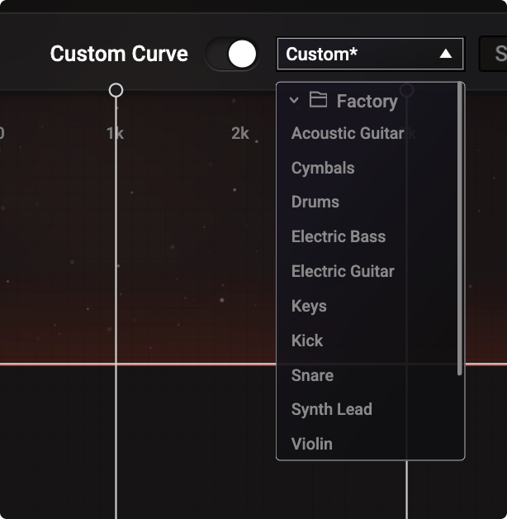Collapse the Factory folder chevron
Screen dimensions: 507x519
pos(294,100)
